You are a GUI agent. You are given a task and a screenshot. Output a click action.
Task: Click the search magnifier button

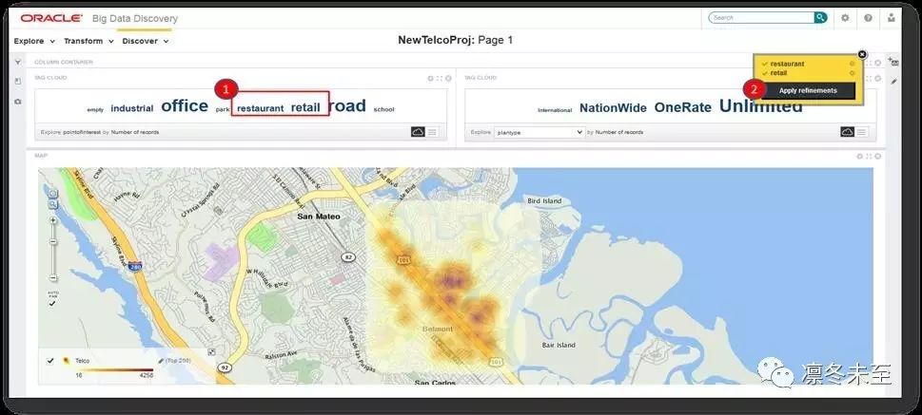pyautogui.click(x=820, y=18)
